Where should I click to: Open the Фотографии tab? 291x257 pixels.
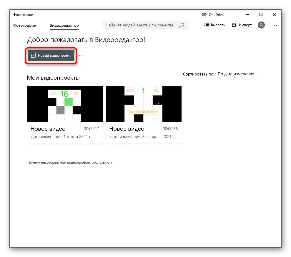[25, 25]
